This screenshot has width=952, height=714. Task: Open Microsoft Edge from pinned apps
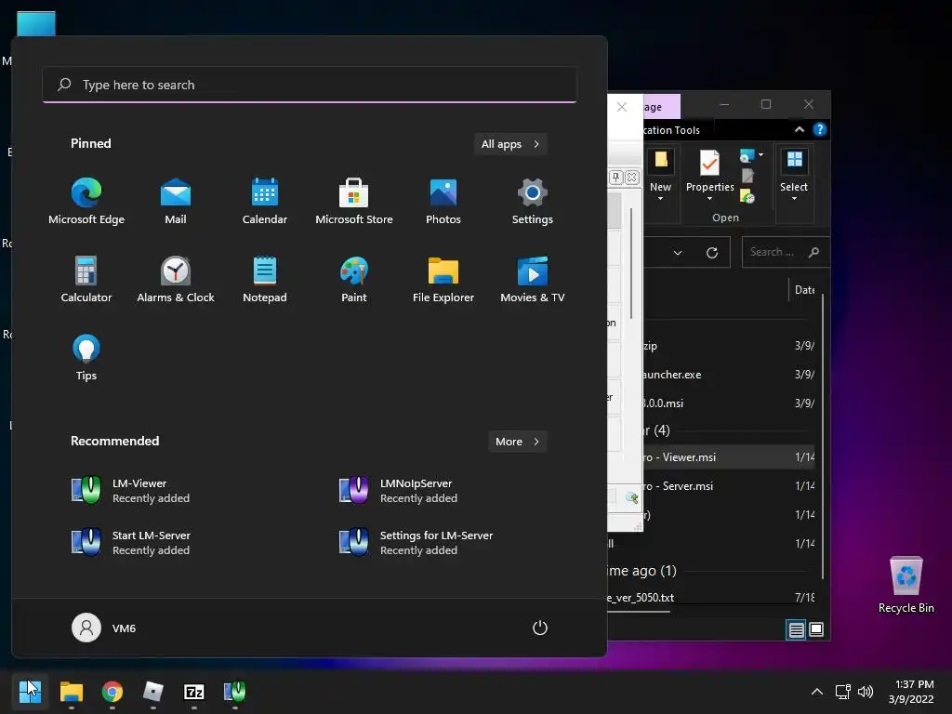click(x=86, y=202)
